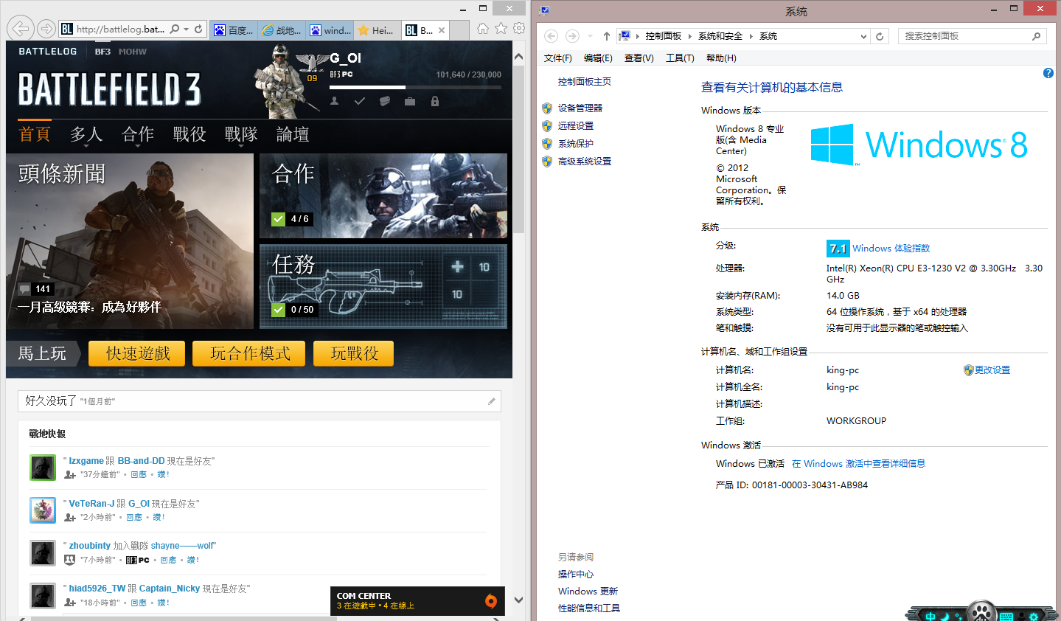Click the G_OI rank progress bar

pyautogui.click(x=415, y=87)
